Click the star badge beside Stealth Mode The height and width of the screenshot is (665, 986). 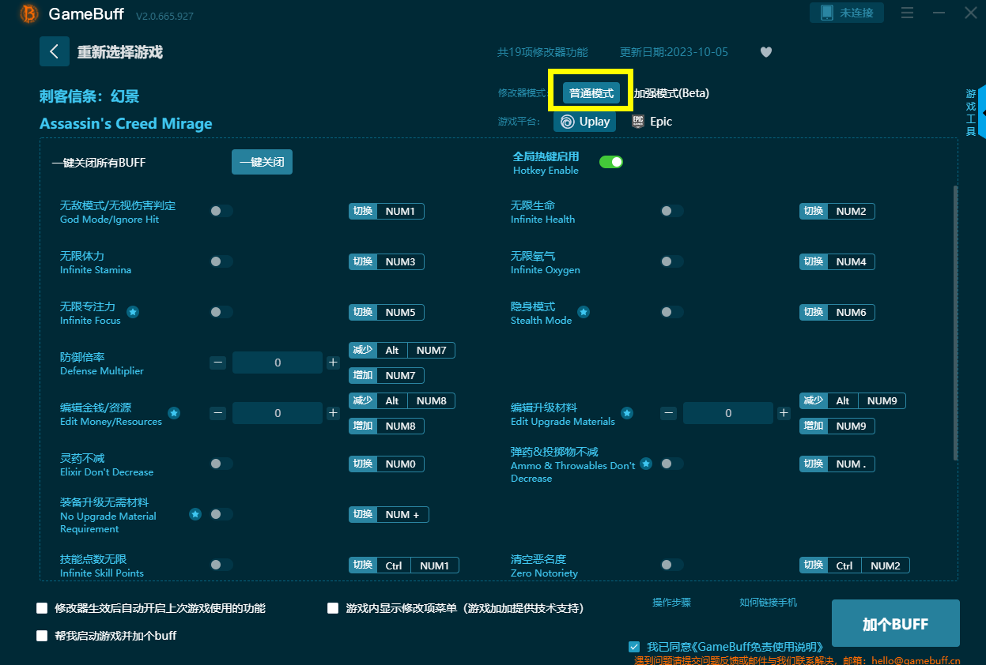(584, 312)
